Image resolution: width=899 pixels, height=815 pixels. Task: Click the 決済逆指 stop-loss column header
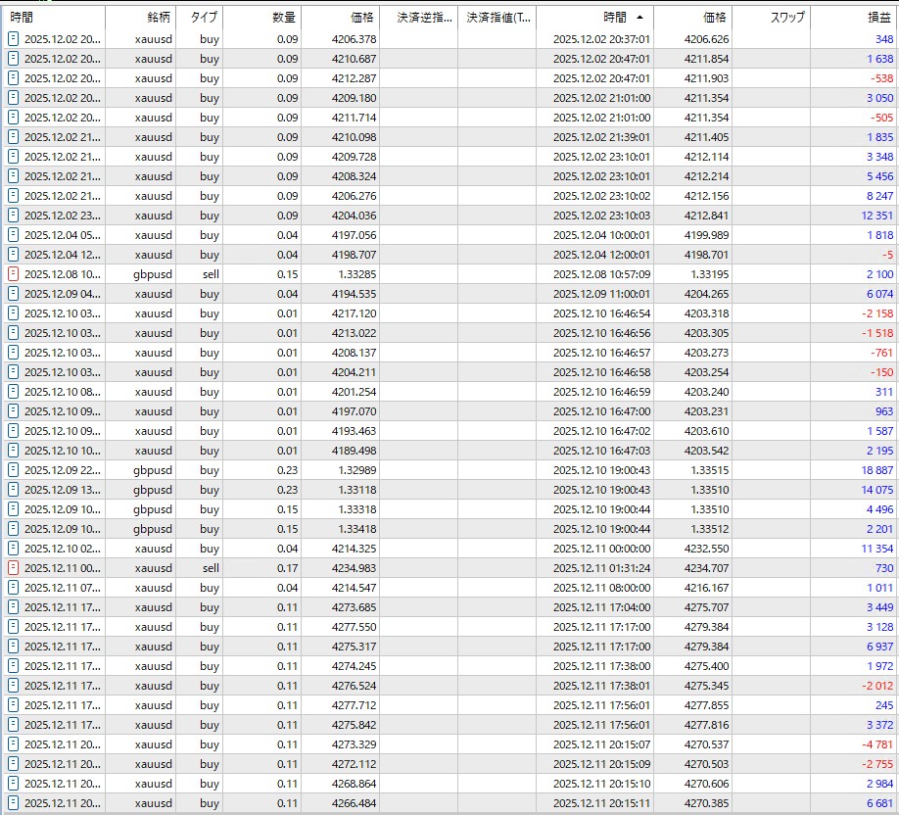[418, 18]
